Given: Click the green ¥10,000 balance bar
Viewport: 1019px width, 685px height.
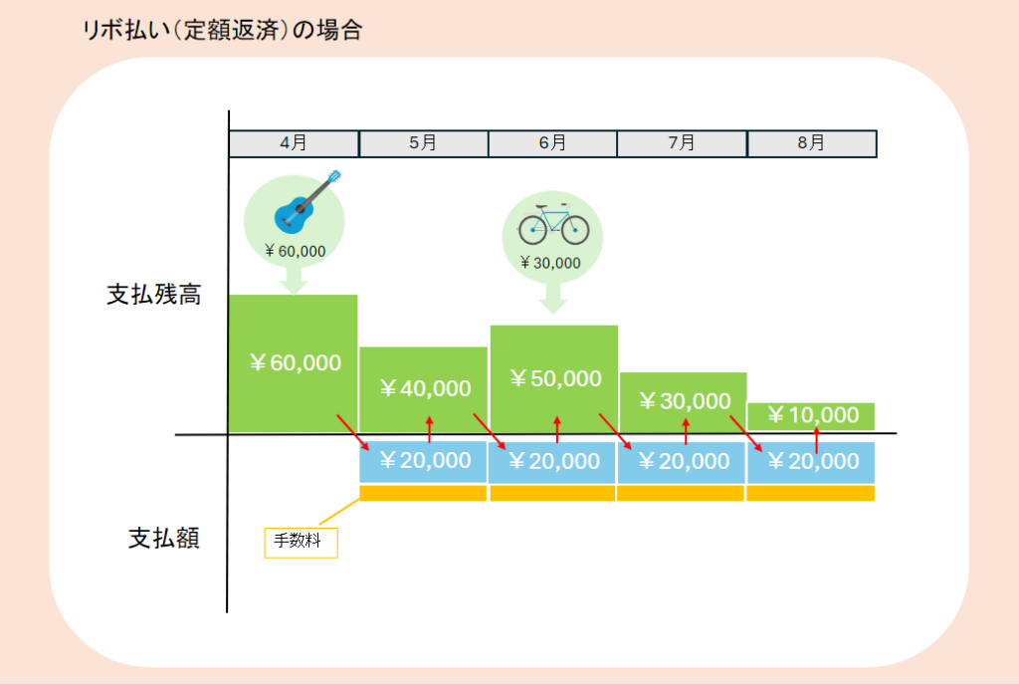Looking at the screenshot, I should coord(811,415).
